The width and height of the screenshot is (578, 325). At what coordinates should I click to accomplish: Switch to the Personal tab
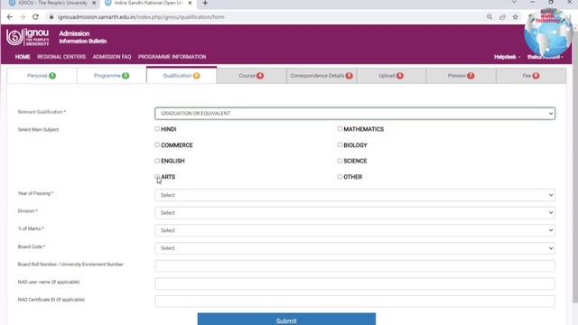click(x=42, y=76)
